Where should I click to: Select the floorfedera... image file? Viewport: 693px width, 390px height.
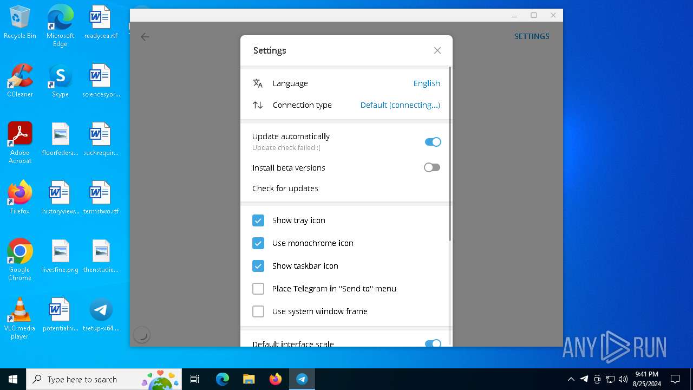[60, 140]
